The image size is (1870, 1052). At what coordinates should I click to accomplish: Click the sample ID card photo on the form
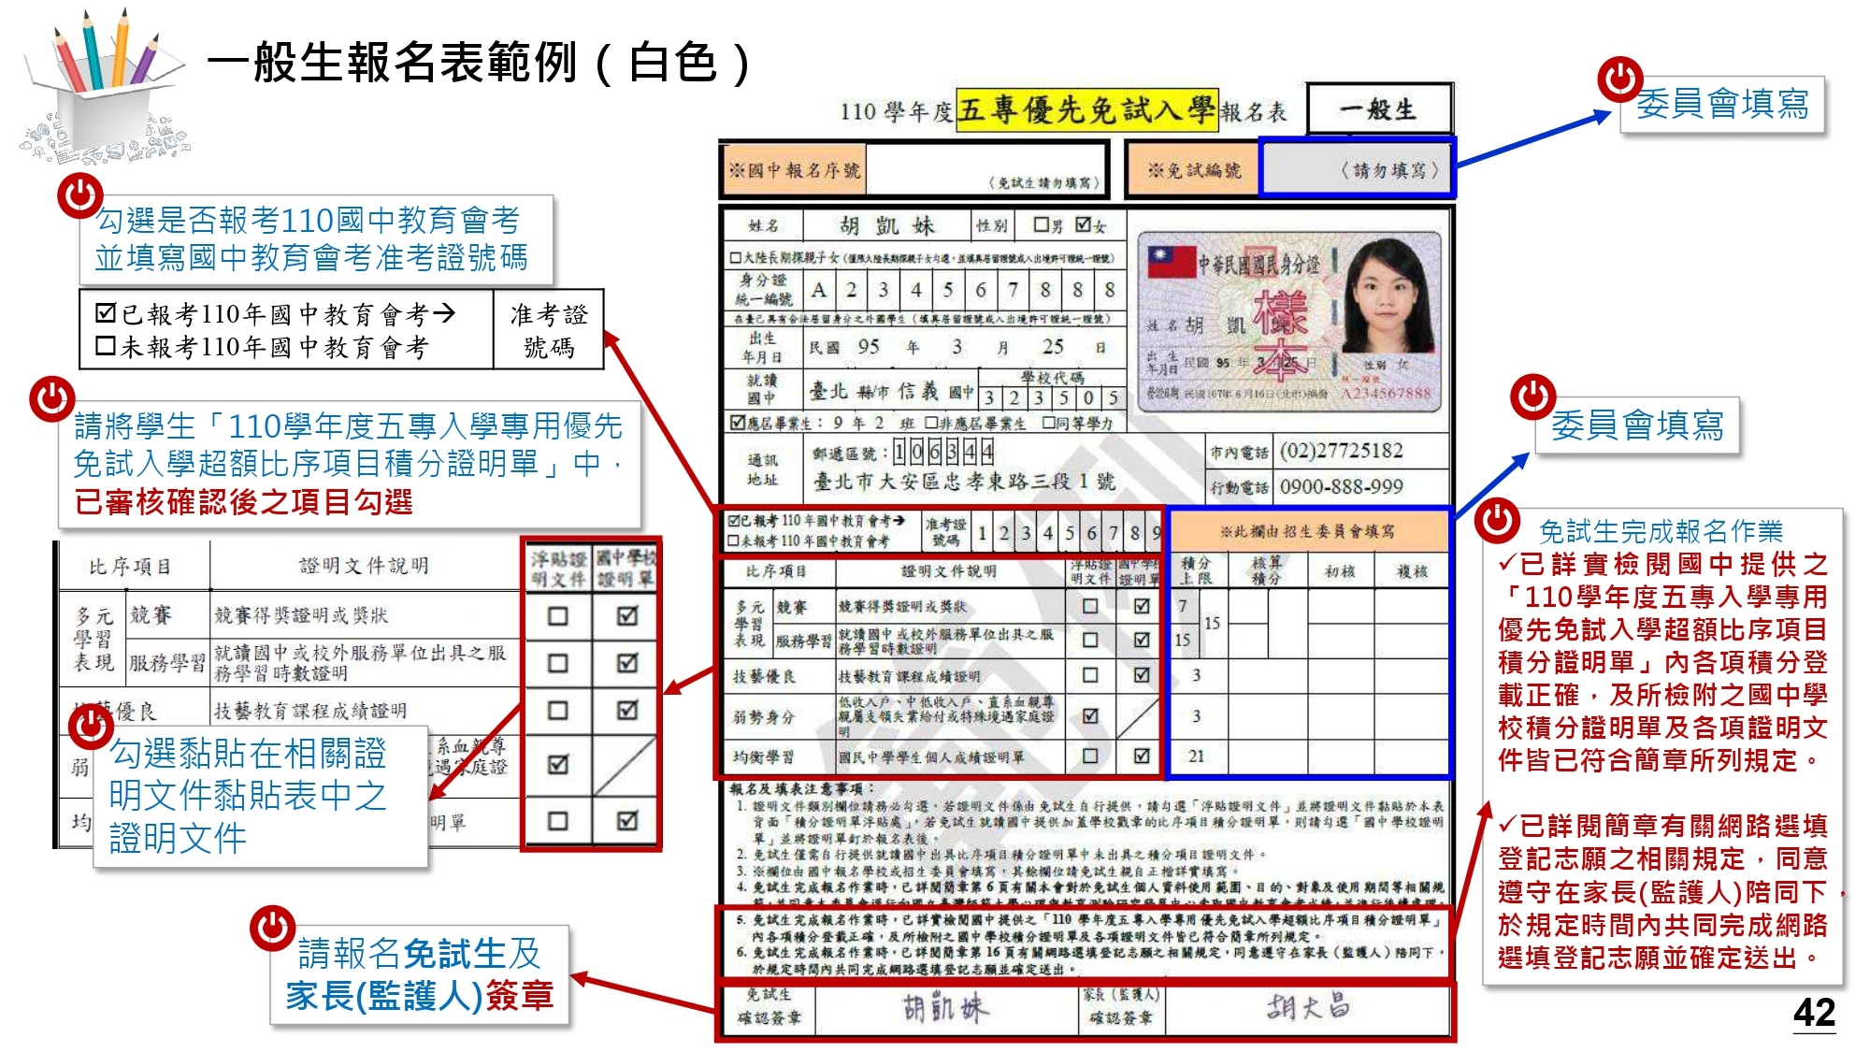click(x=1289, y=322)
